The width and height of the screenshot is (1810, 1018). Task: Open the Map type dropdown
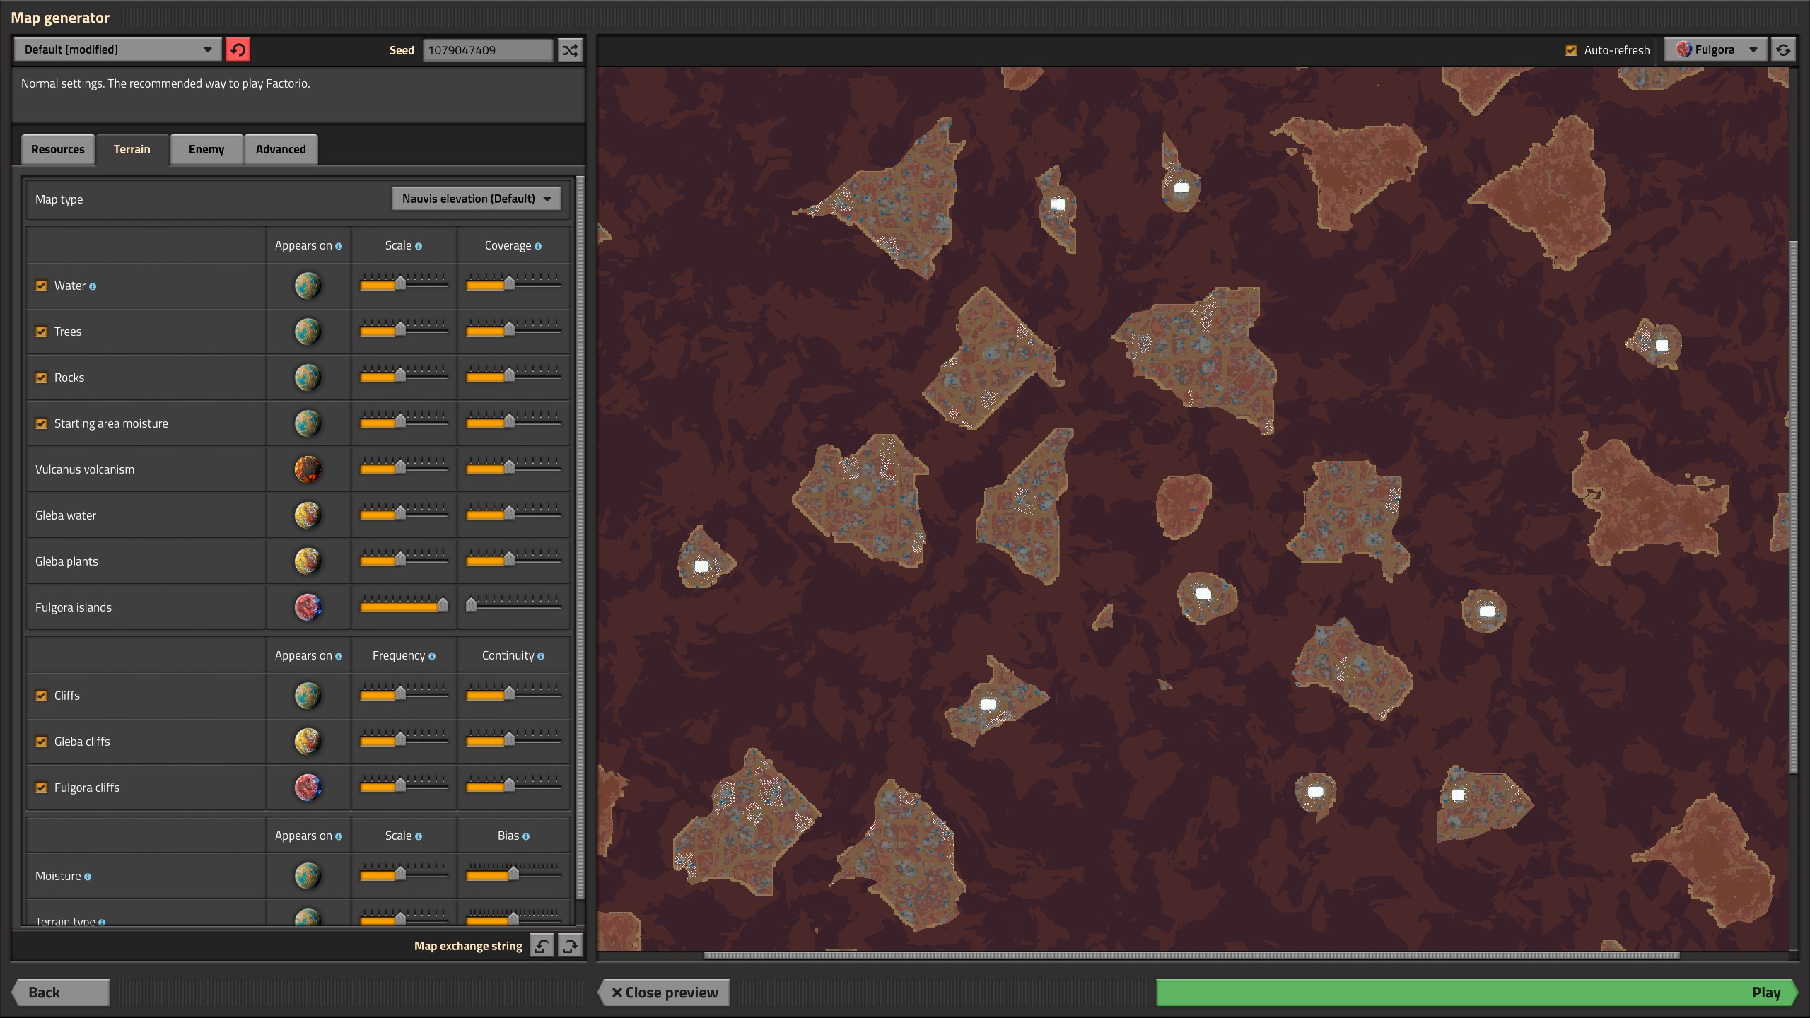[x=476, y=199]
